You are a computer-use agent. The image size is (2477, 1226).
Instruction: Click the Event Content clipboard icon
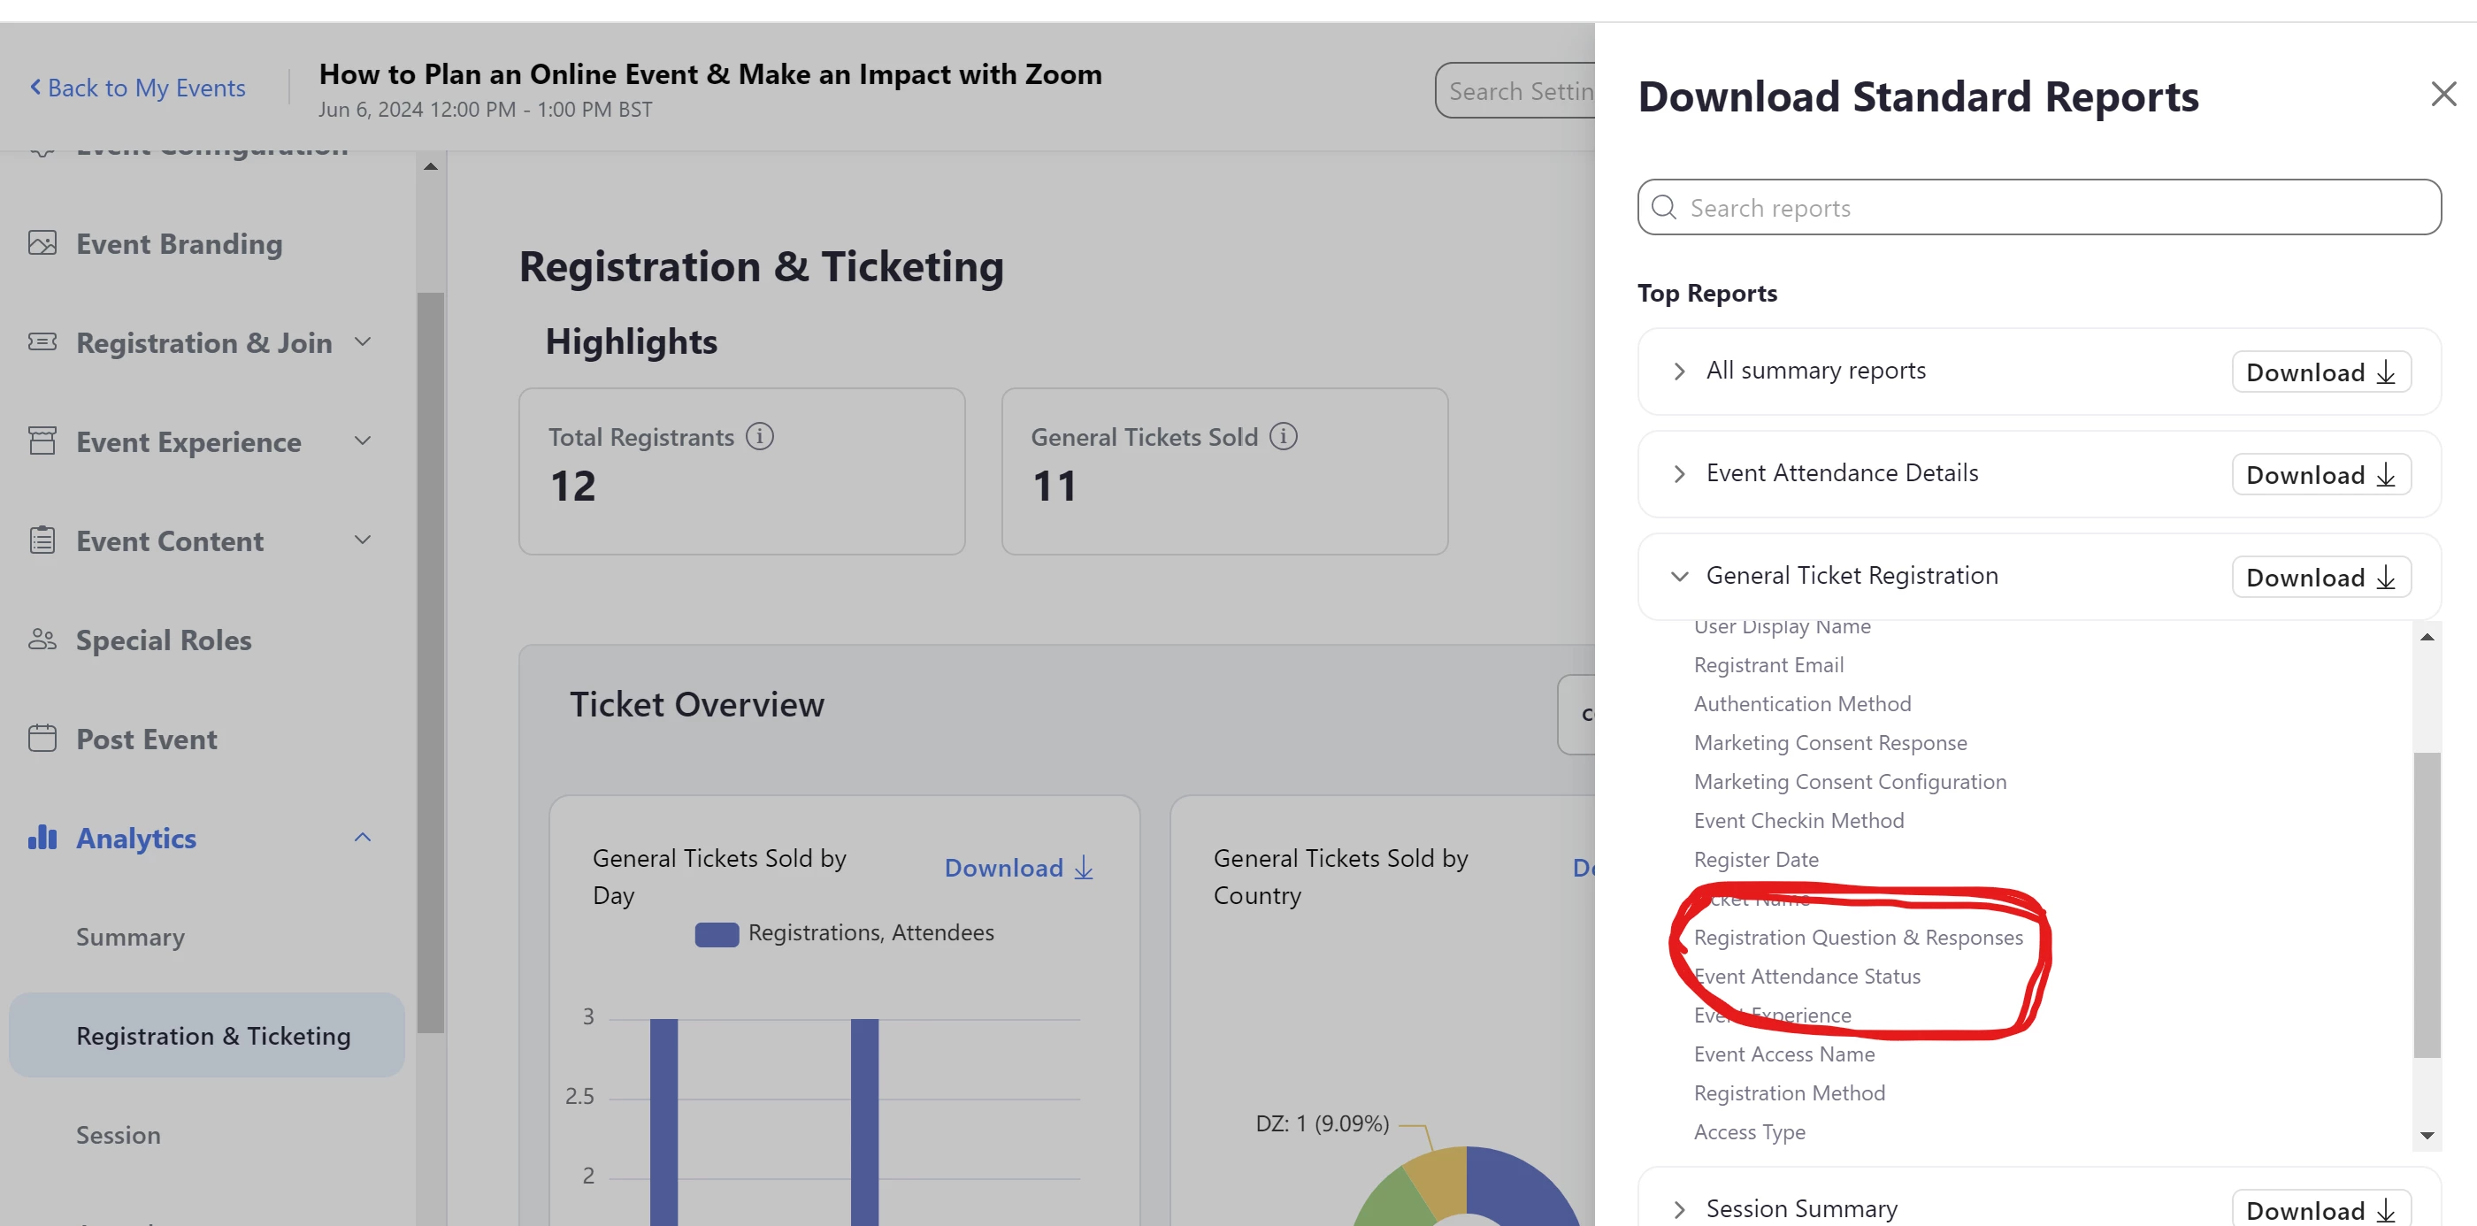click(x=42, y=540)
